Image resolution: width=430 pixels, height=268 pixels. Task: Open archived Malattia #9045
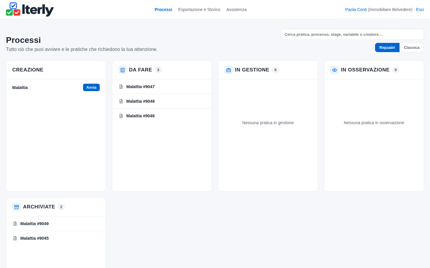point(56,238)
